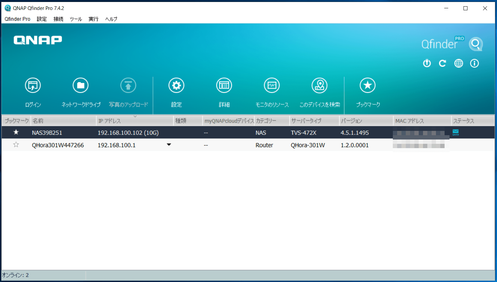Click the Qfinder Pro magnifier logo icon
Image resolution: width=497 pixels, height=282 pixels.
pos(476,44)
